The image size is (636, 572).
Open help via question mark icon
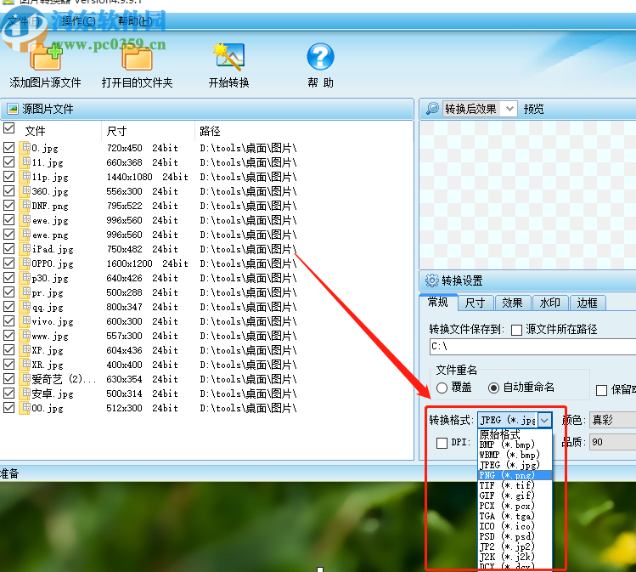[x=320, y=56]
